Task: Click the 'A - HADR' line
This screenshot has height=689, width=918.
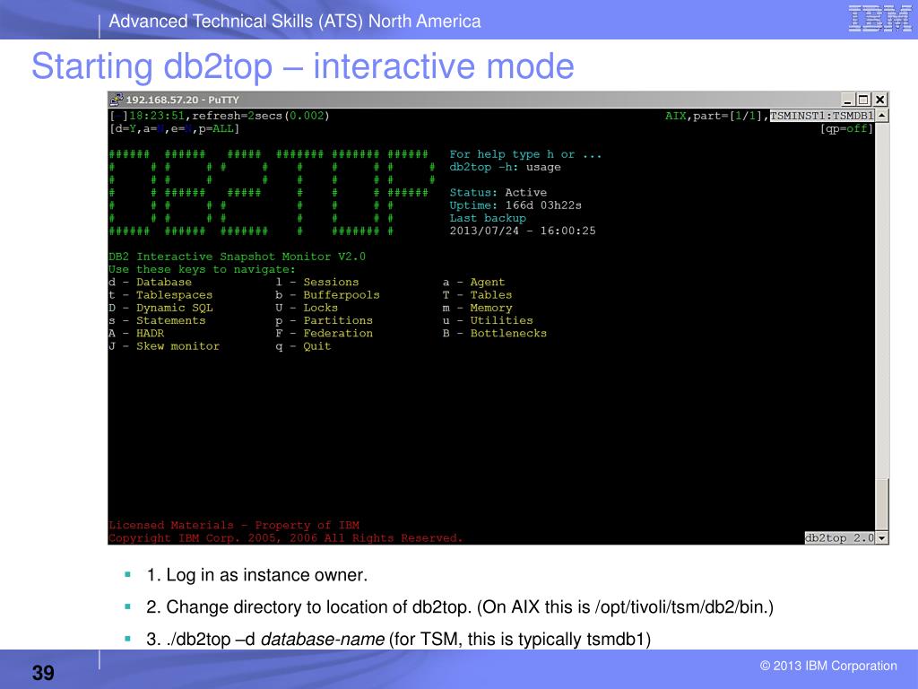Action: 136,334
